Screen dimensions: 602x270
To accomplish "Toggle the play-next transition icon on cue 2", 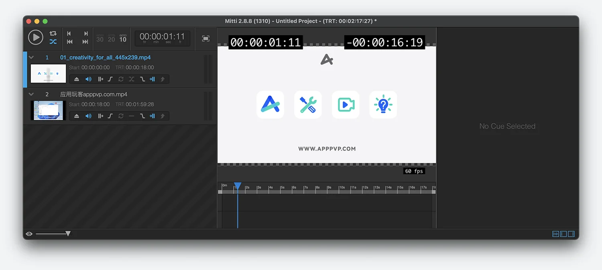I will (x=100, y=116).
